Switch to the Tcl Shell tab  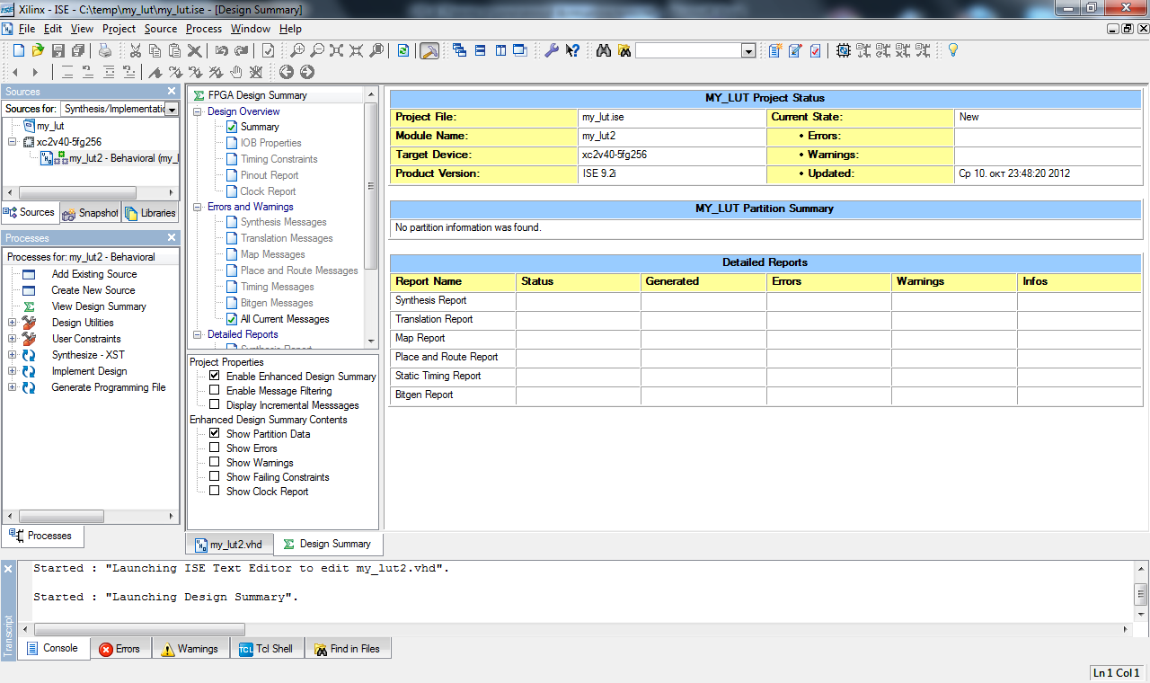267,649
